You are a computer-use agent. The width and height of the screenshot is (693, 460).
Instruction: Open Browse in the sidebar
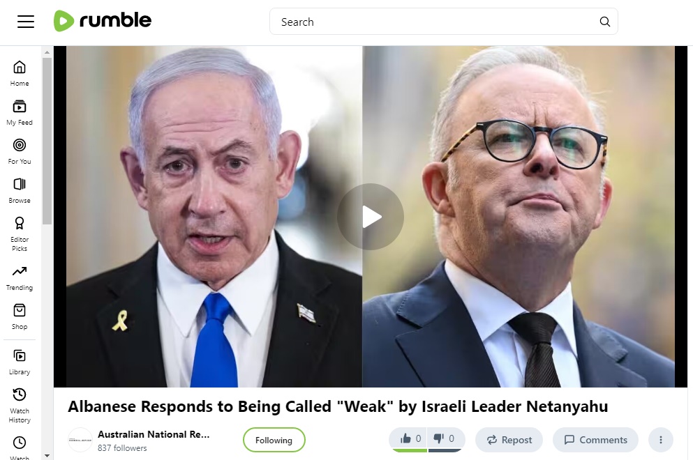[x=20, y=191]
